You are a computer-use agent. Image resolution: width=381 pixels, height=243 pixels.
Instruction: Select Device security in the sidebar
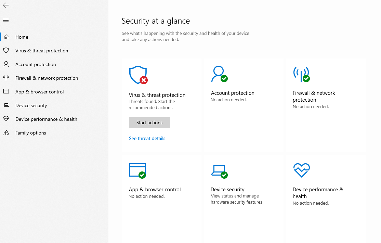[x=31, y=105]
